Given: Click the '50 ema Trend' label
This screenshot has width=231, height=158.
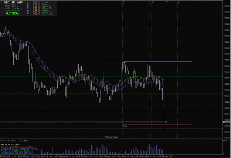Looking at the screenshot, I should [111, 137].
